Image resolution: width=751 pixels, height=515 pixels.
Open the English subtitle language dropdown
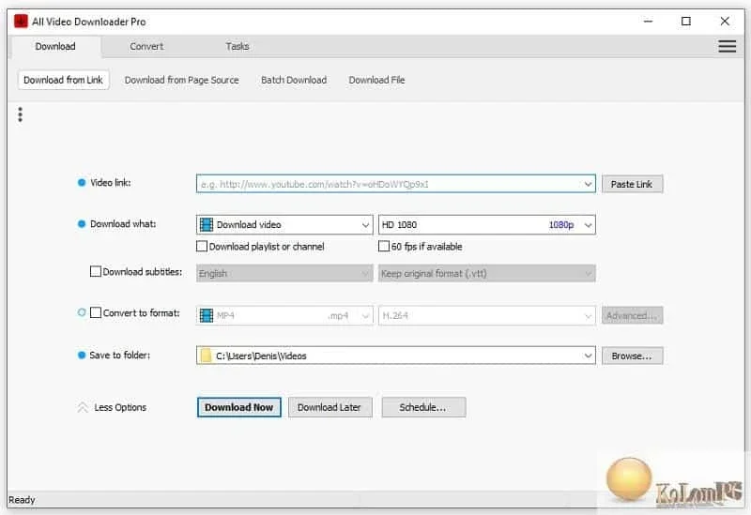284,273
